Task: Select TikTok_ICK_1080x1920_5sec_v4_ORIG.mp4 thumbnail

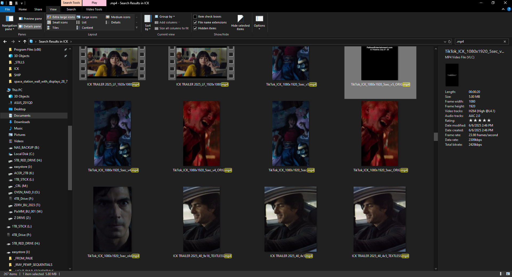Action: point(201,133)
